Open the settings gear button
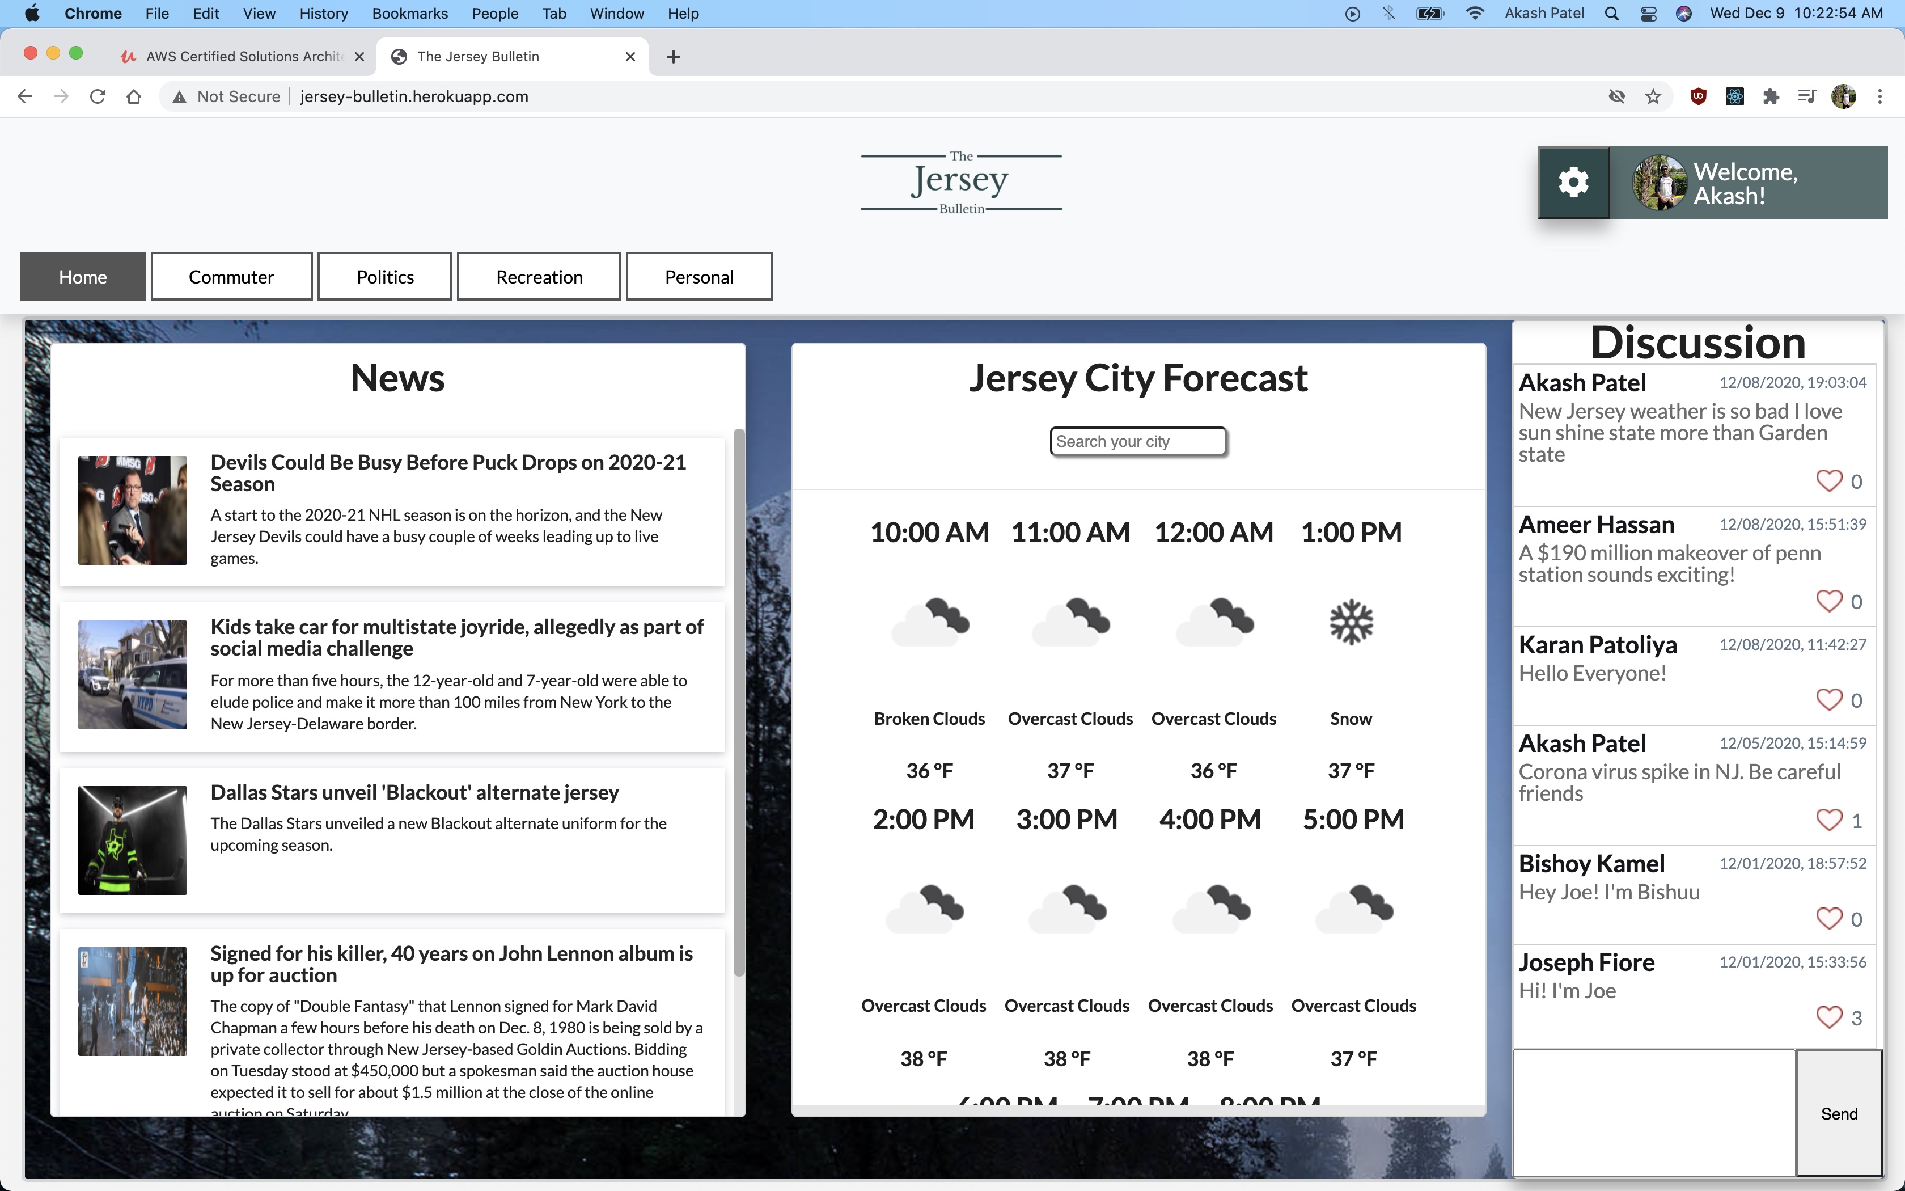This screenshot has width=1905, height=1191. (x=1573, y=182)
